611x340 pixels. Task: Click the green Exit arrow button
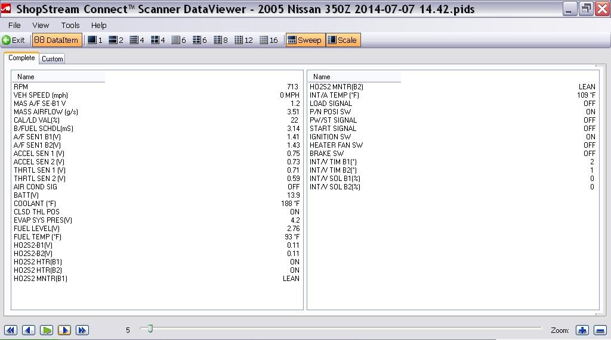click(x=13, y=40)
